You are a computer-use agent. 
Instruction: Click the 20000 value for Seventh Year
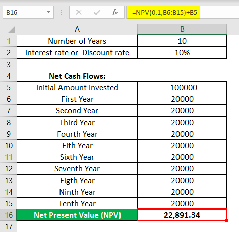(182, 168)
